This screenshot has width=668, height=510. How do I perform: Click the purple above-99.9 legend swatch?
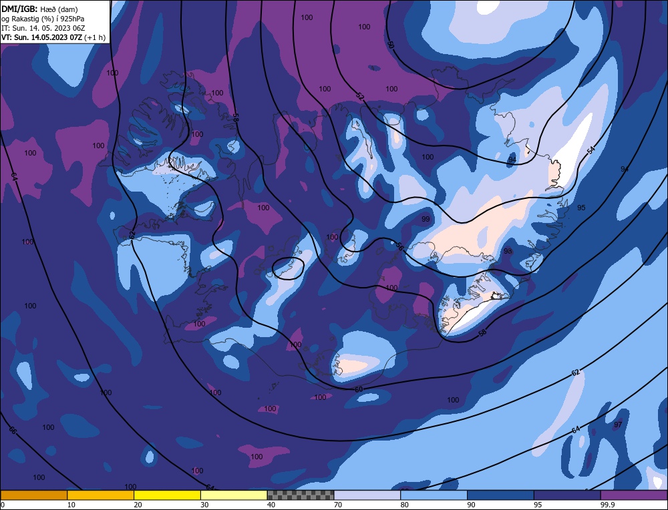[x=634, y=495]
